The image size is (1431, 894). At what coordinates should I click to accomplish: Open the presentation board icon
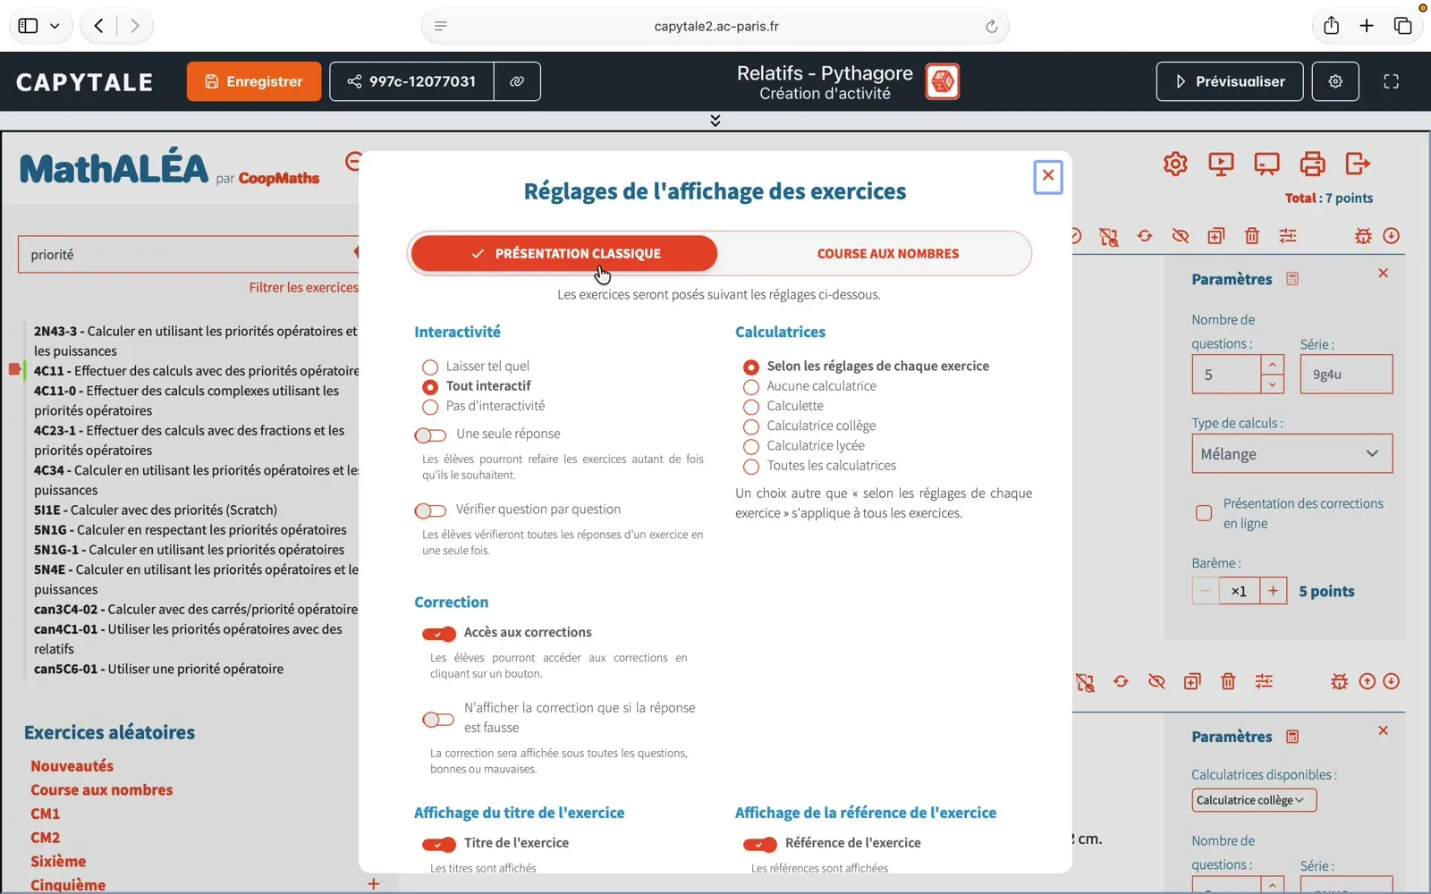coord(1266,164)
